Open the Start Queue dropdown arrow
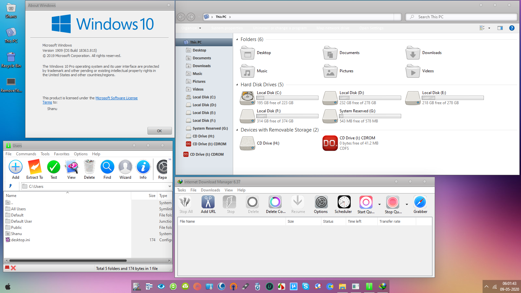This screenshot has height=293, width=521. click(379, 204)
